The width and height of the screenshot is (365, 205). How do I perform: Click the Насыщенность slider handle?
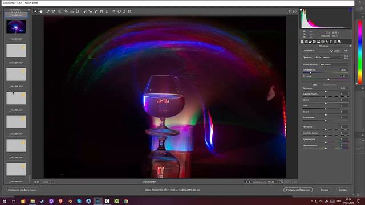click(x=326, y=148)
